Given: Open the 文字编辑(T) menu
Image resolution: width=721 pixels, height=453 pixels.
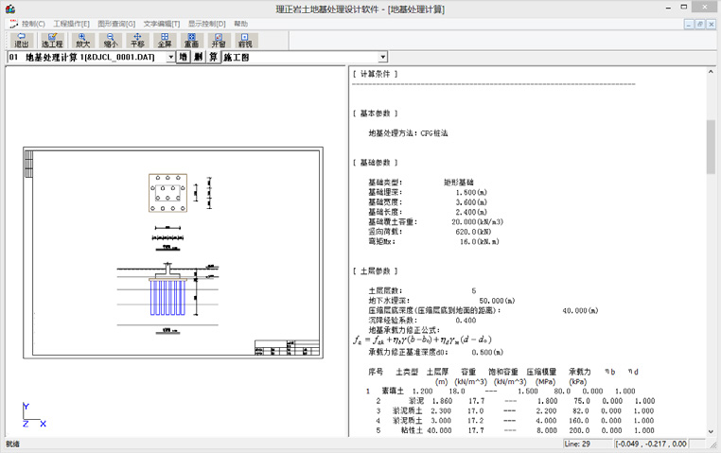Looking at the screenshot, I should point(162,24).
